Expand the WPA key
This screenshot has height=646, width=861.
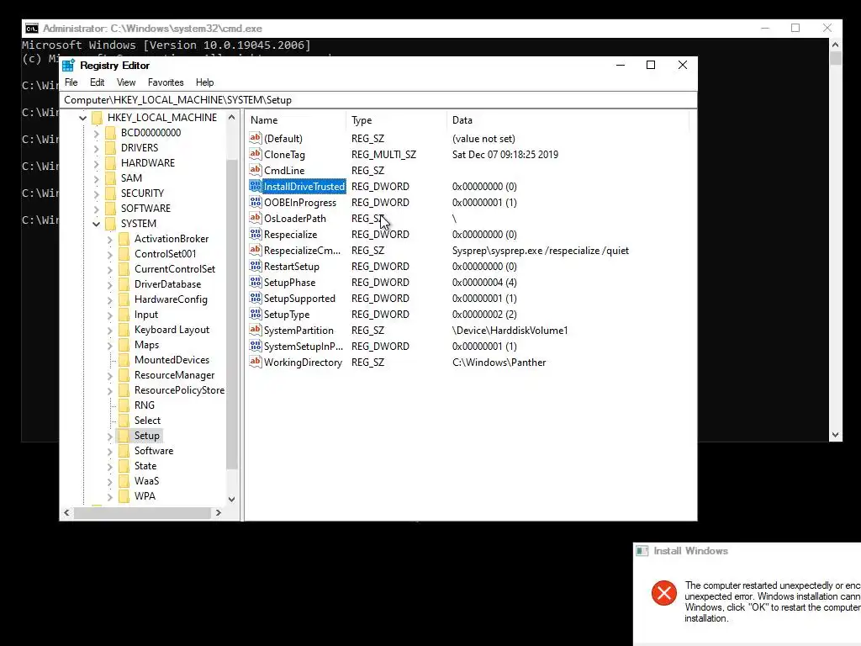pyautogui.click(x=109, y=496)
